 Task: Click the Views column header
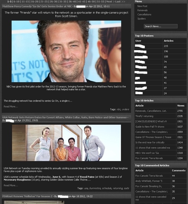click(181, 106)
